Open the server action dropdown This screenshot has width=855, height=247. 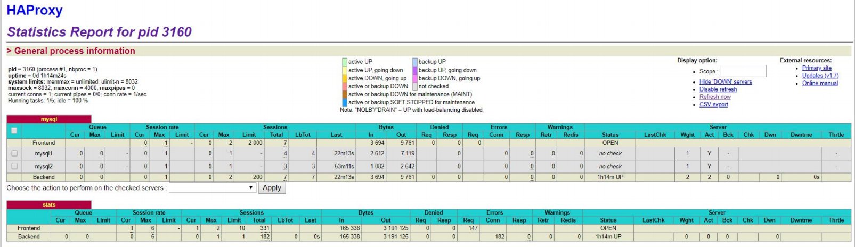click(213, 188)
